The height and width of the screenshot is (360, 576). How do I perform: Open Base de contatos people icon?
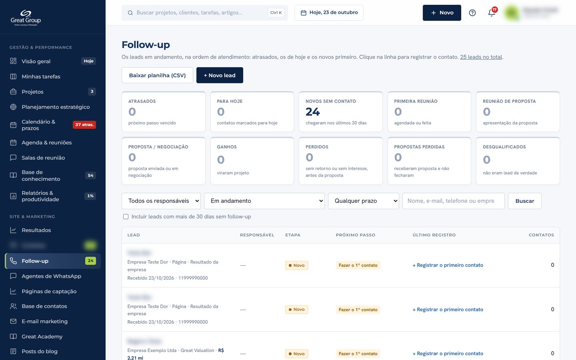click(x=13, y=306)
